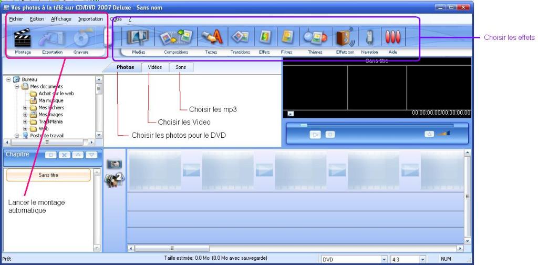
Task: Select the Effets son speaker icon
Action: [x=345, y=36]
